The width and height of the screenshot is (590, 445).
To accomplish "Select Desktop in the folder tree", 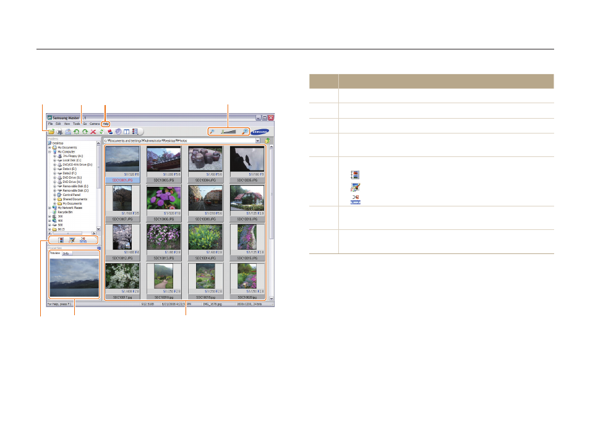I will click(x=58, y=143).
